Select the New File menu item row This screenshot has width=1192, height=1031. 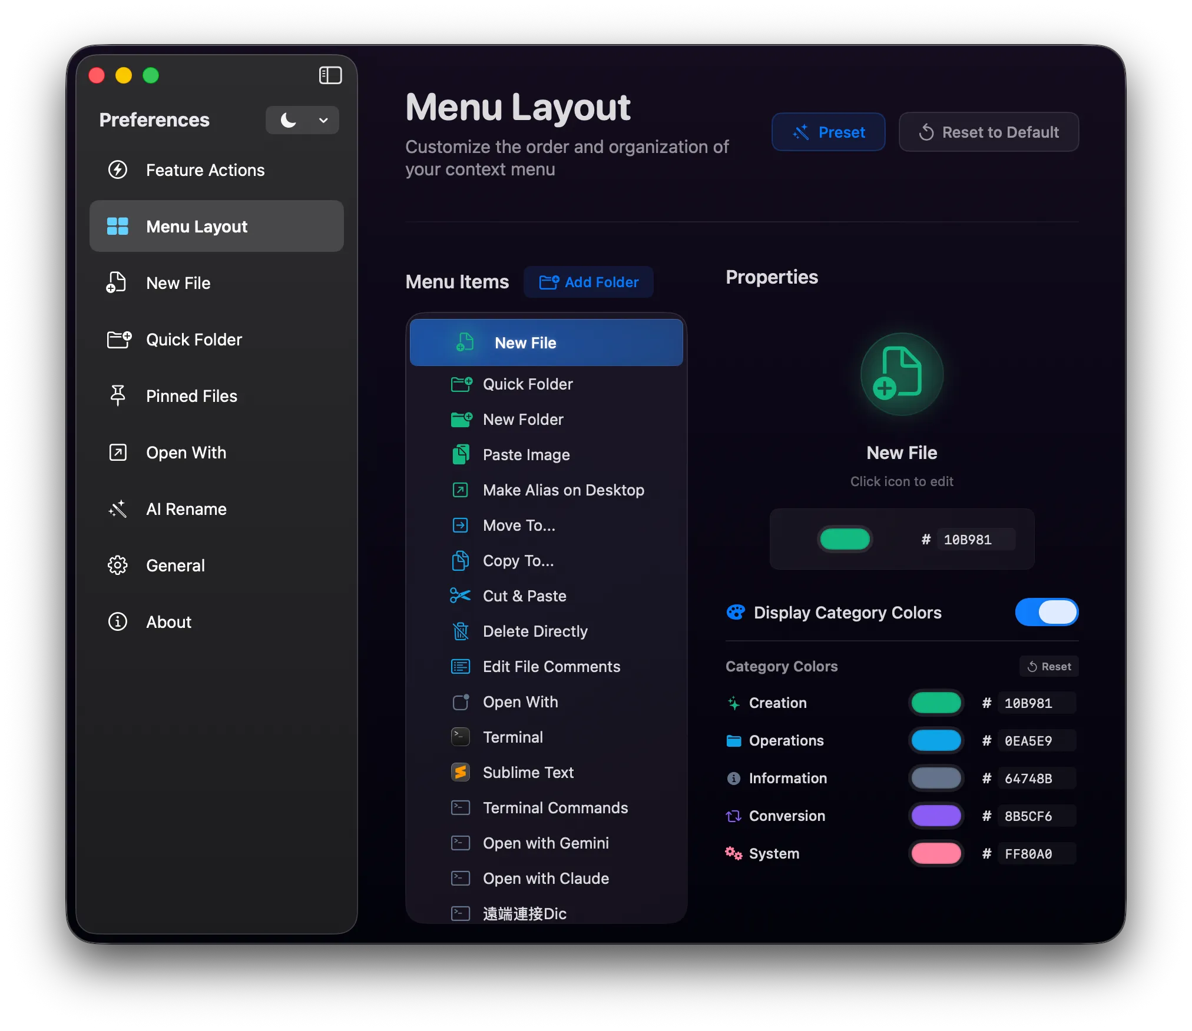point(546,342)
